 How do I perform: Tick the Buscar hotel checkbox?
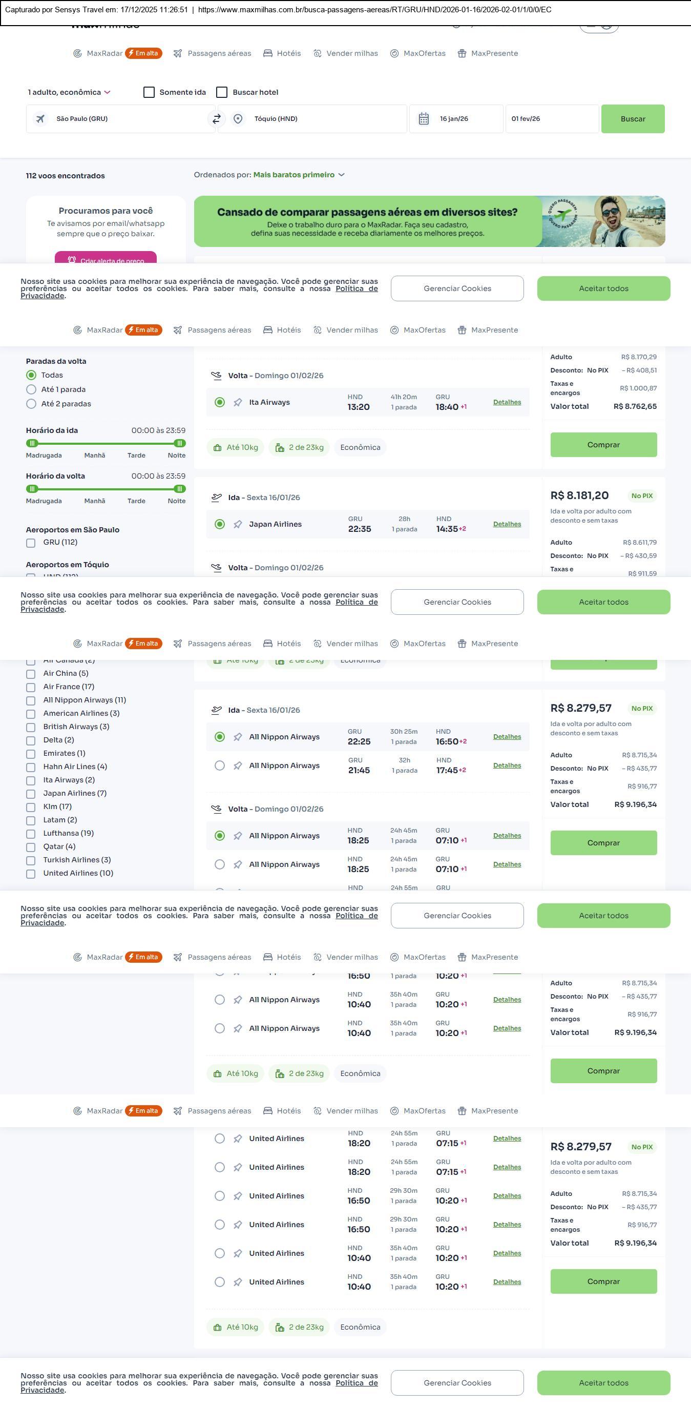(222, 92)
